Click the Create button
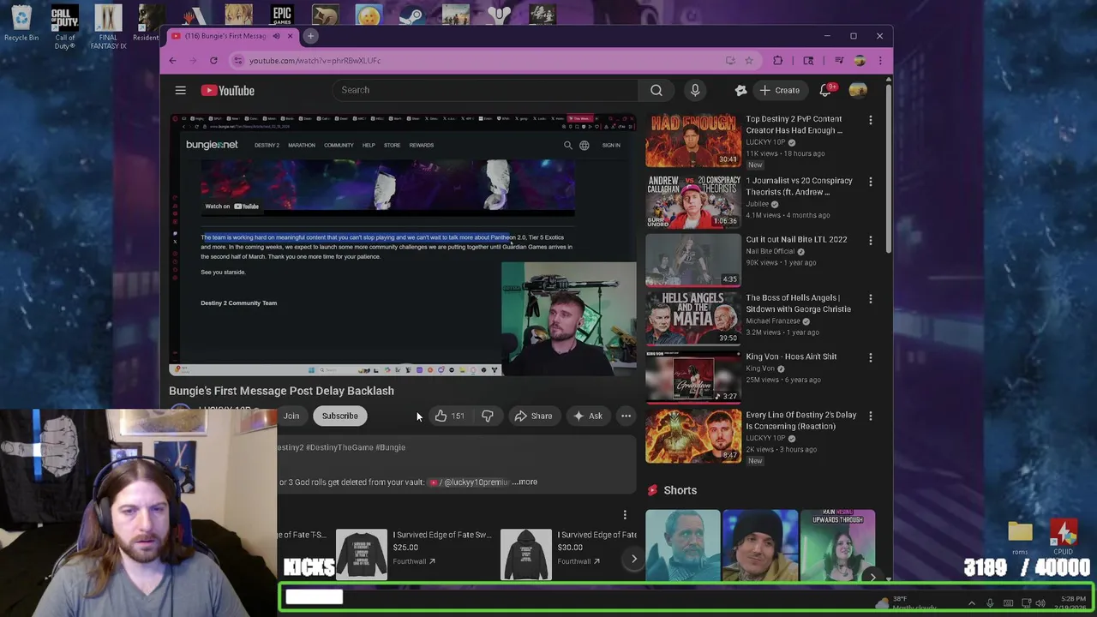This screenshot has width=1097, height=617. click(779, 90)
